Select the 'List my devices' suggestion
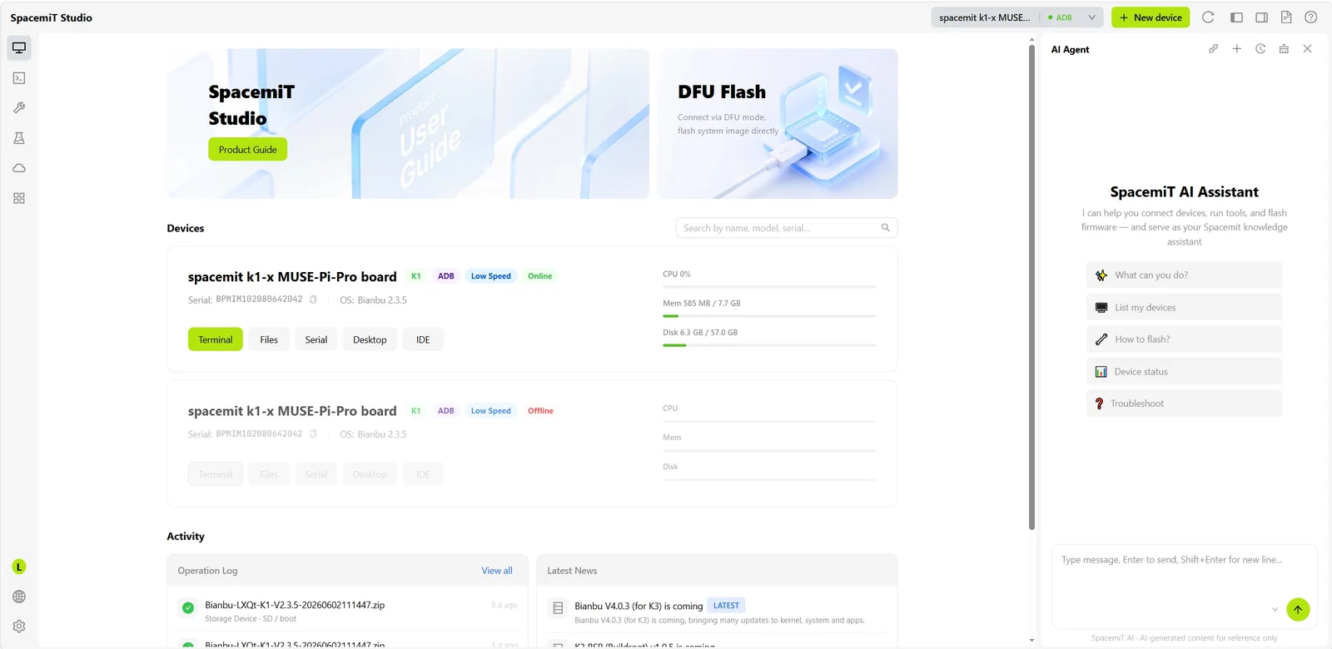 tap(1184, 307)
